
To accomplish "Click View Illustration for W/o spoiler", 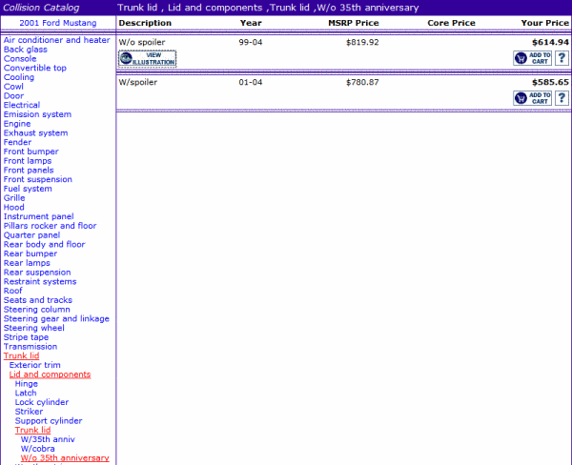I will (148, 59).
